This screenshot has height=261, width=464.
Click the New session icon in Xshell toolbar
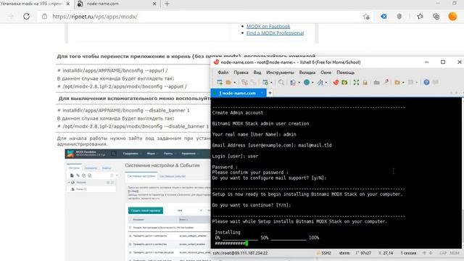[220, 82]
